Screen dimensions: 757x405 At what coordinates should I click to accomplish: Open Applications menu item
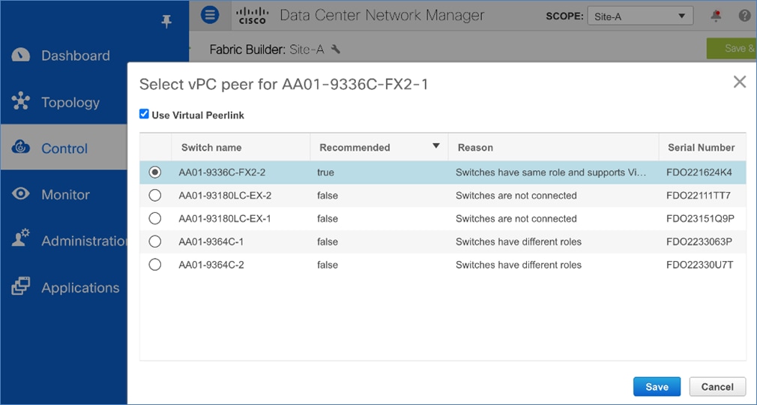point(80,287)
